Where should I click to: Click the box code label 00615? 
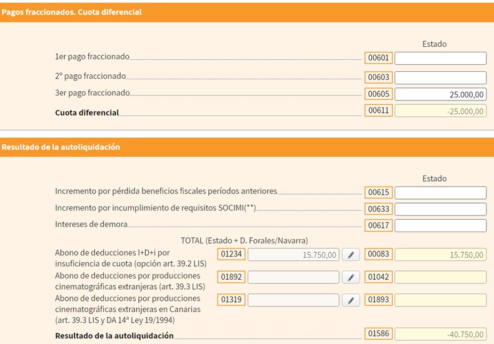378,192
